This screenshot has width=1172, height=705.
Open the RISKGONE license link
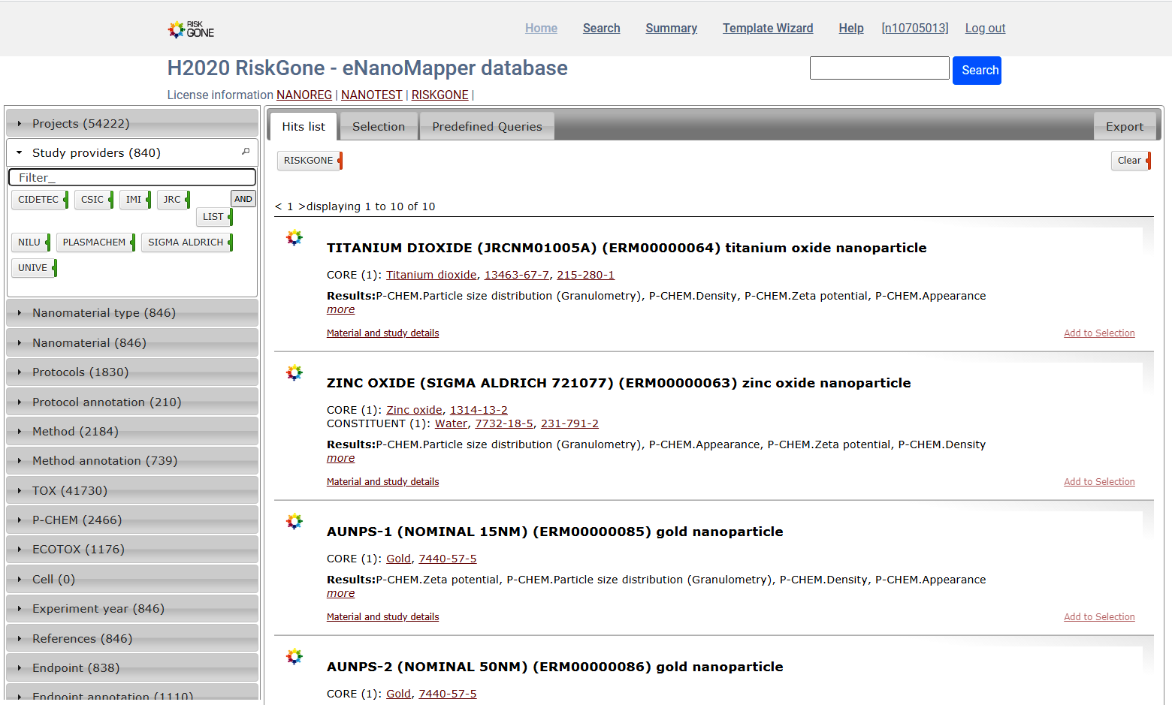tap(440, 95)
